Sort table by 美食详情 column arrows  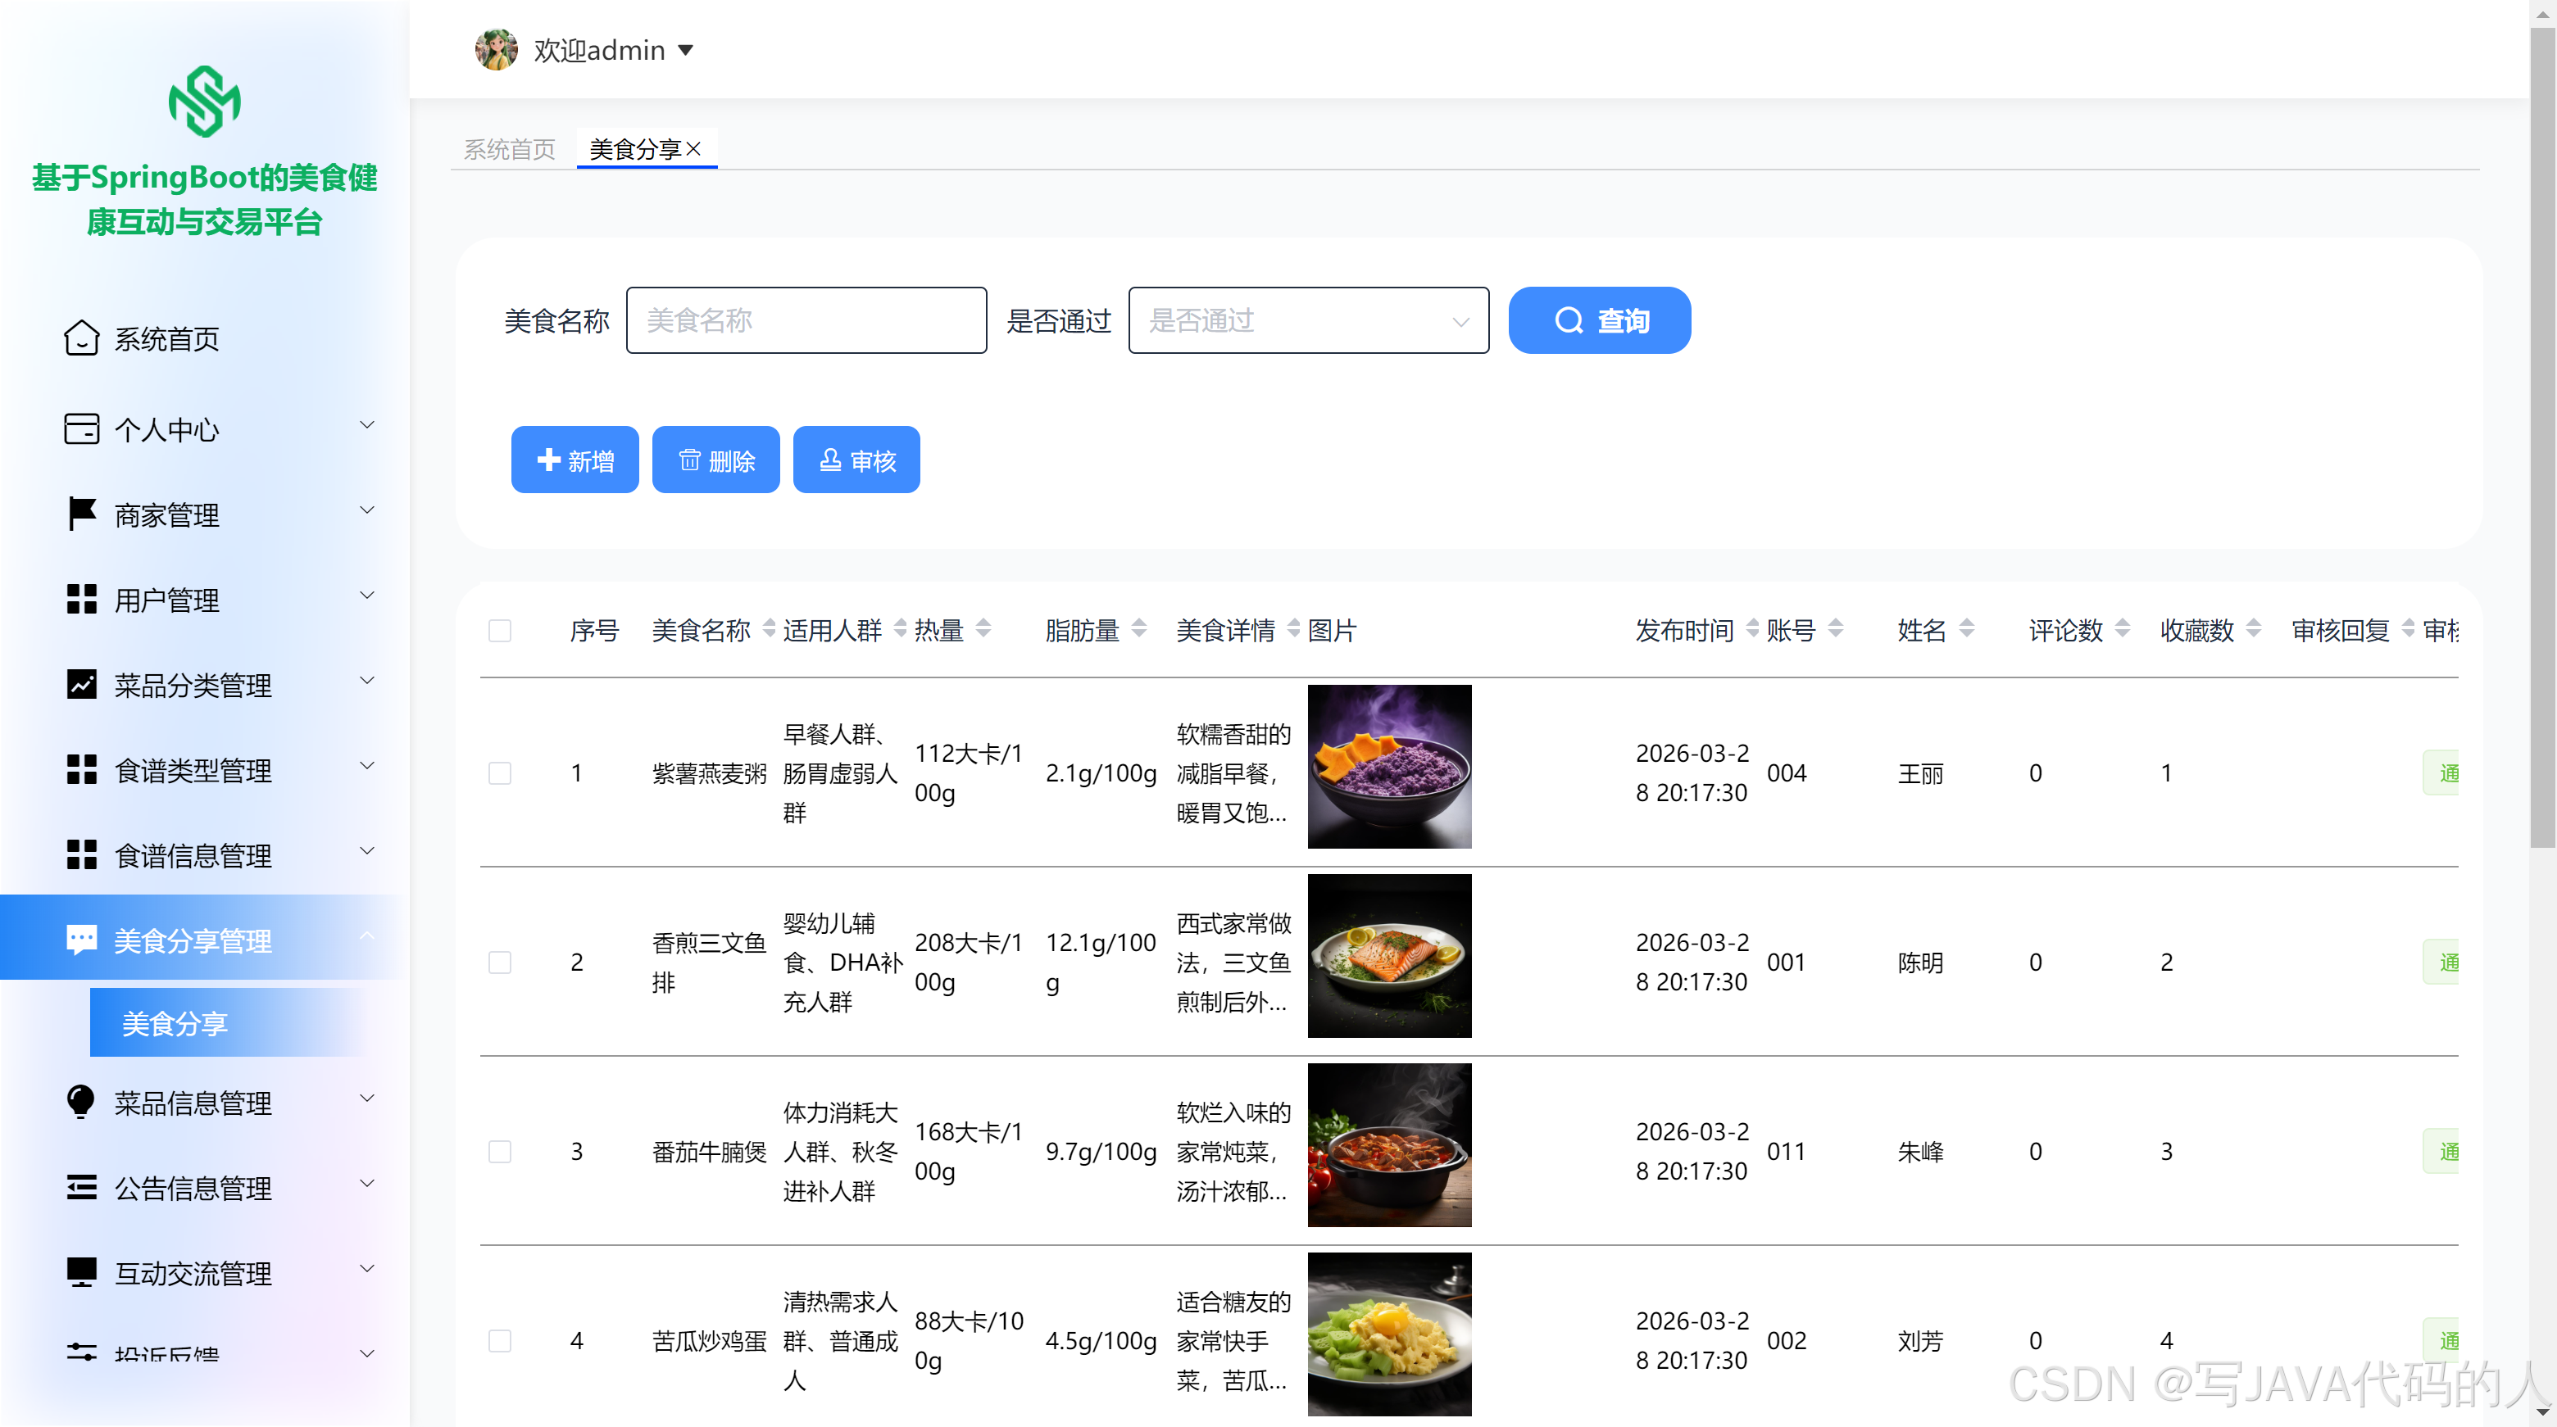pyautogui.click(x=1293, y=628)
